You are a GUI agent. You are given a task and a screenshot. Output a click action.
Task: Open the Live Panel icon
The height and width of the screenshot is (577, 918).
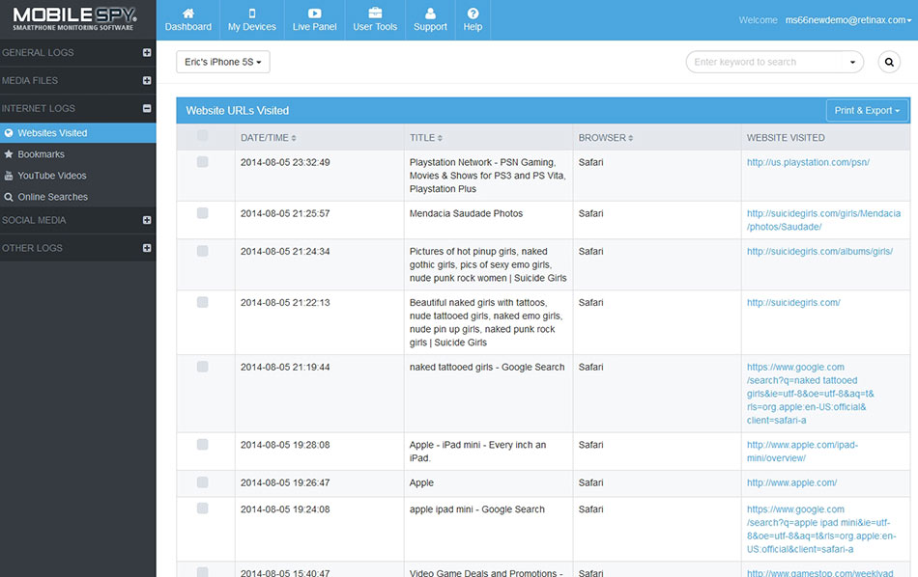click(x=314, y=14)
